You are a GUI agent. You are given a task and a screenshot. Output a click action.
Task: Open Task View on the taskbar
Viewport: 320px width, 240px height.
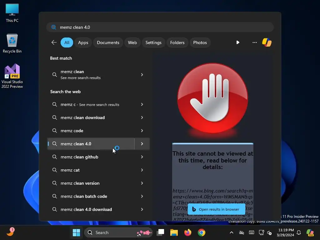pos(160,232)
